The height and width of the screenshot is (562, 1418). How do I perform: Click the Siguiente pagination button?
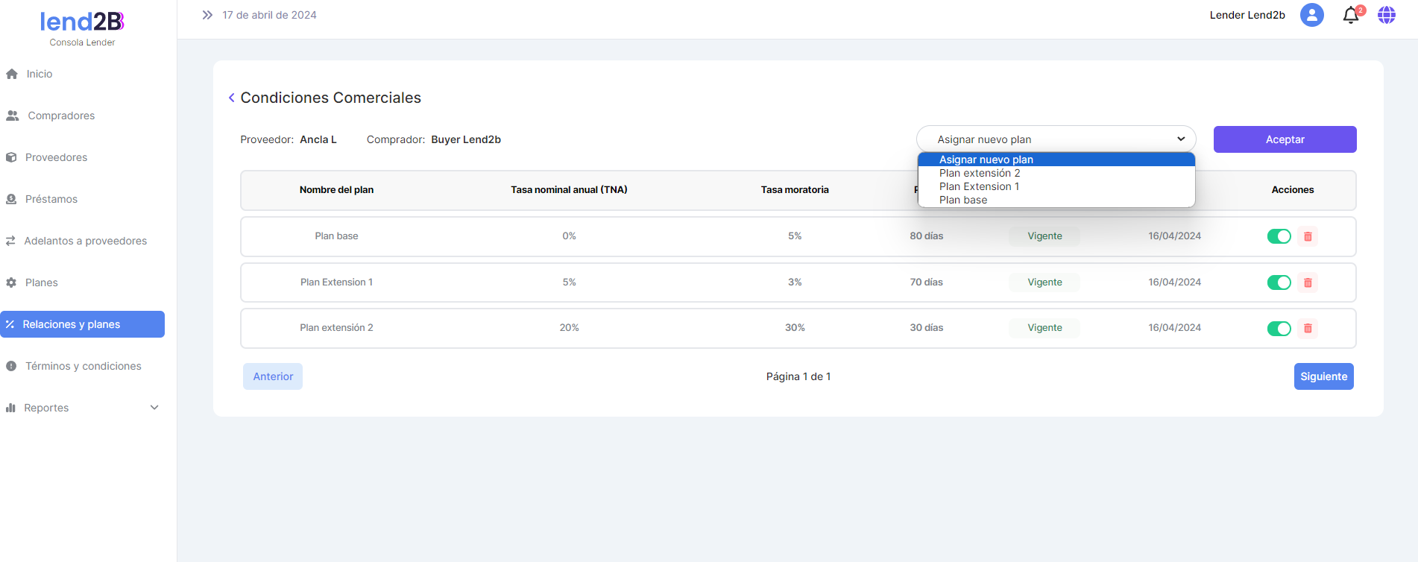click(1323, 376)
